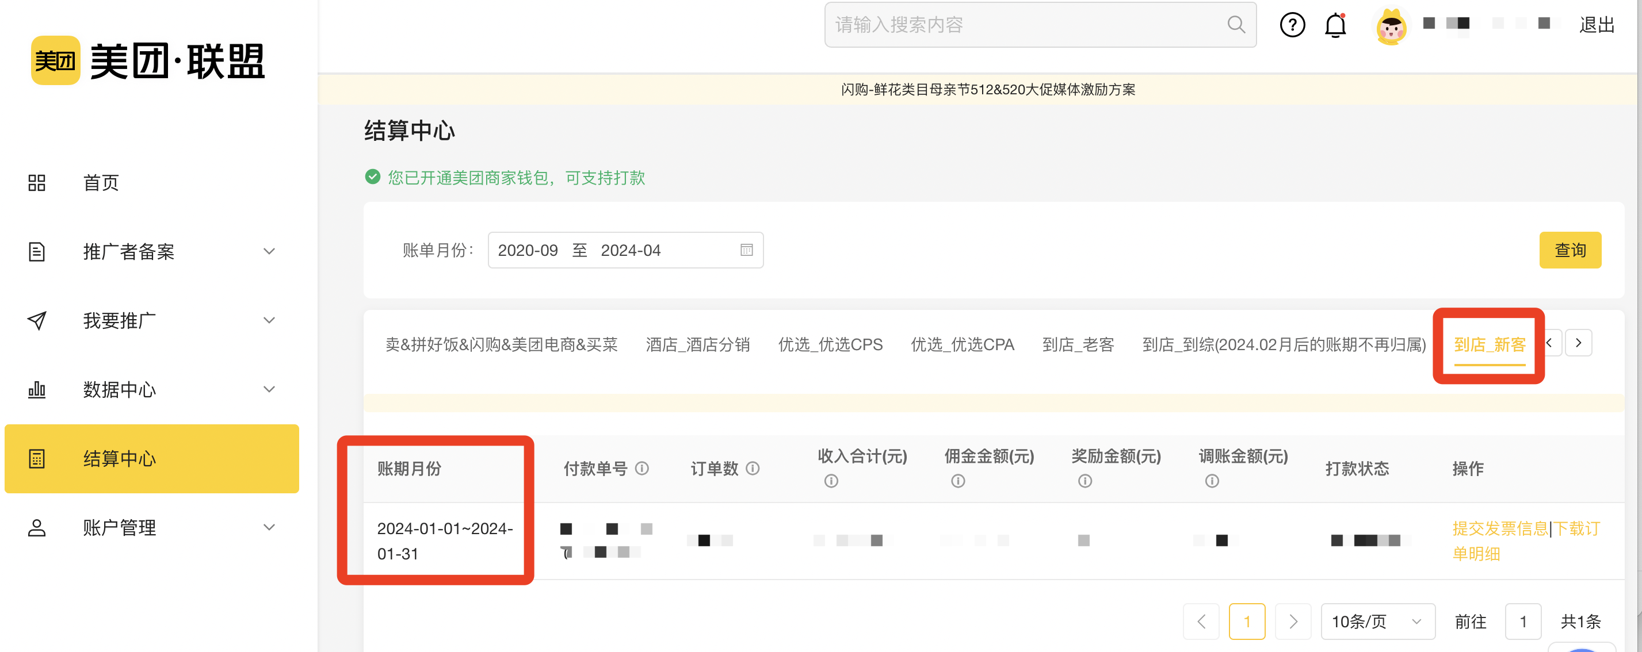The image size is (1642, 652).
Task: Click the Meituan Union logo
Action: (x=148, y=60)
